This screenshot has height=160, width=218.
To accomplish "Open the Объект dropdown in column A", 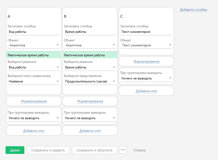I will click(x=33, y=45).
